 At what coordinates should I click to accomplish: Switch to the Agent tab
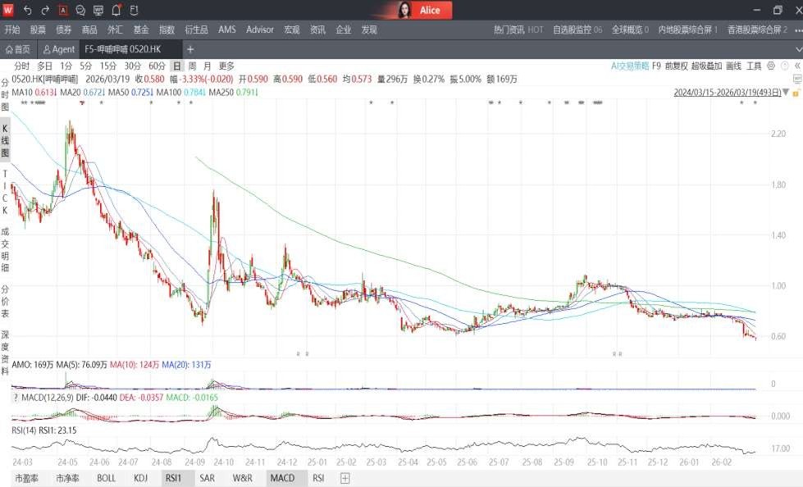[x=59, y=50]
